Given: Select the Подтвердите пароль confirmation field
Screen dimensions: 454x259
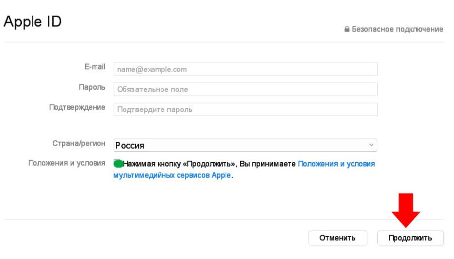Looking at the screenshot, I should click(x=245, y=110).
